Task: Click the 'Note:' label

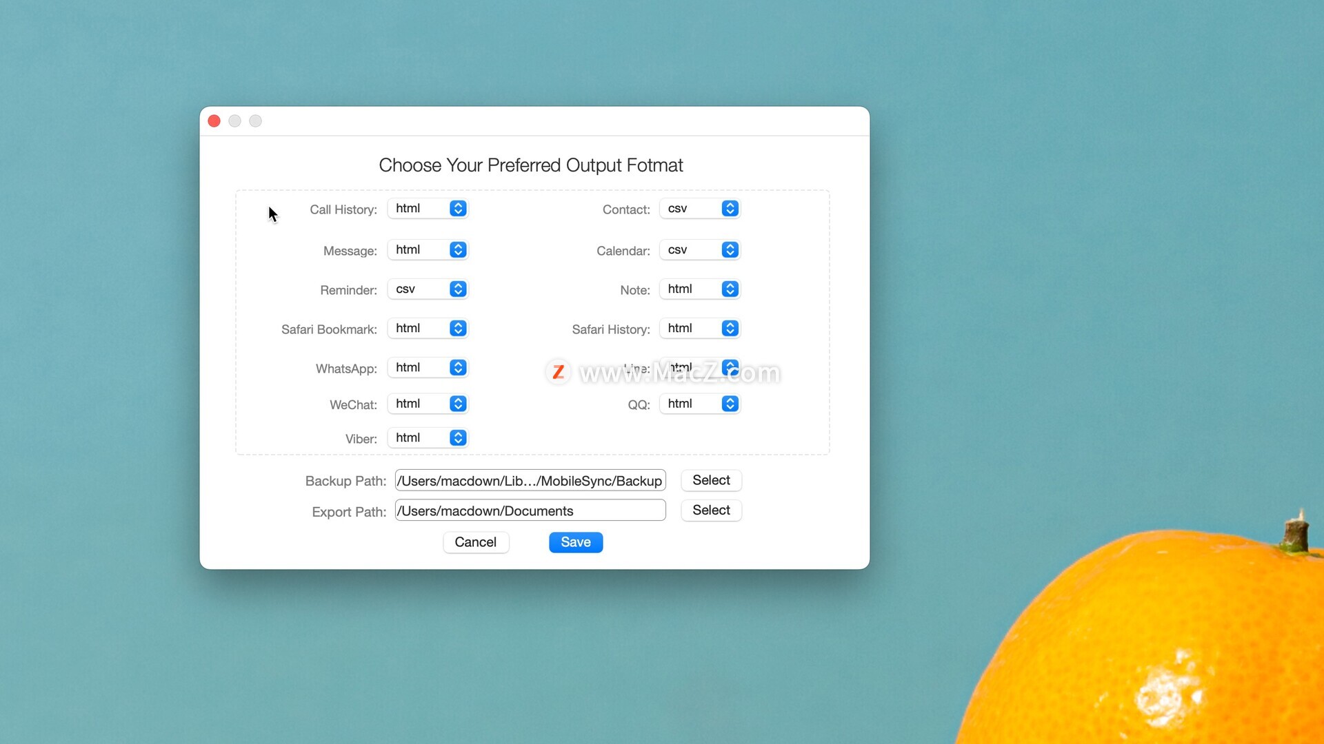Action: (x=635, y=290)
